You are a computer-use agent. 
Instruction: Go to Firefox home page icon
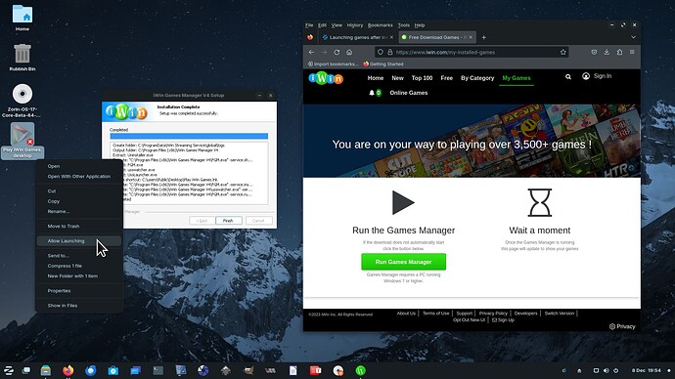349,52
